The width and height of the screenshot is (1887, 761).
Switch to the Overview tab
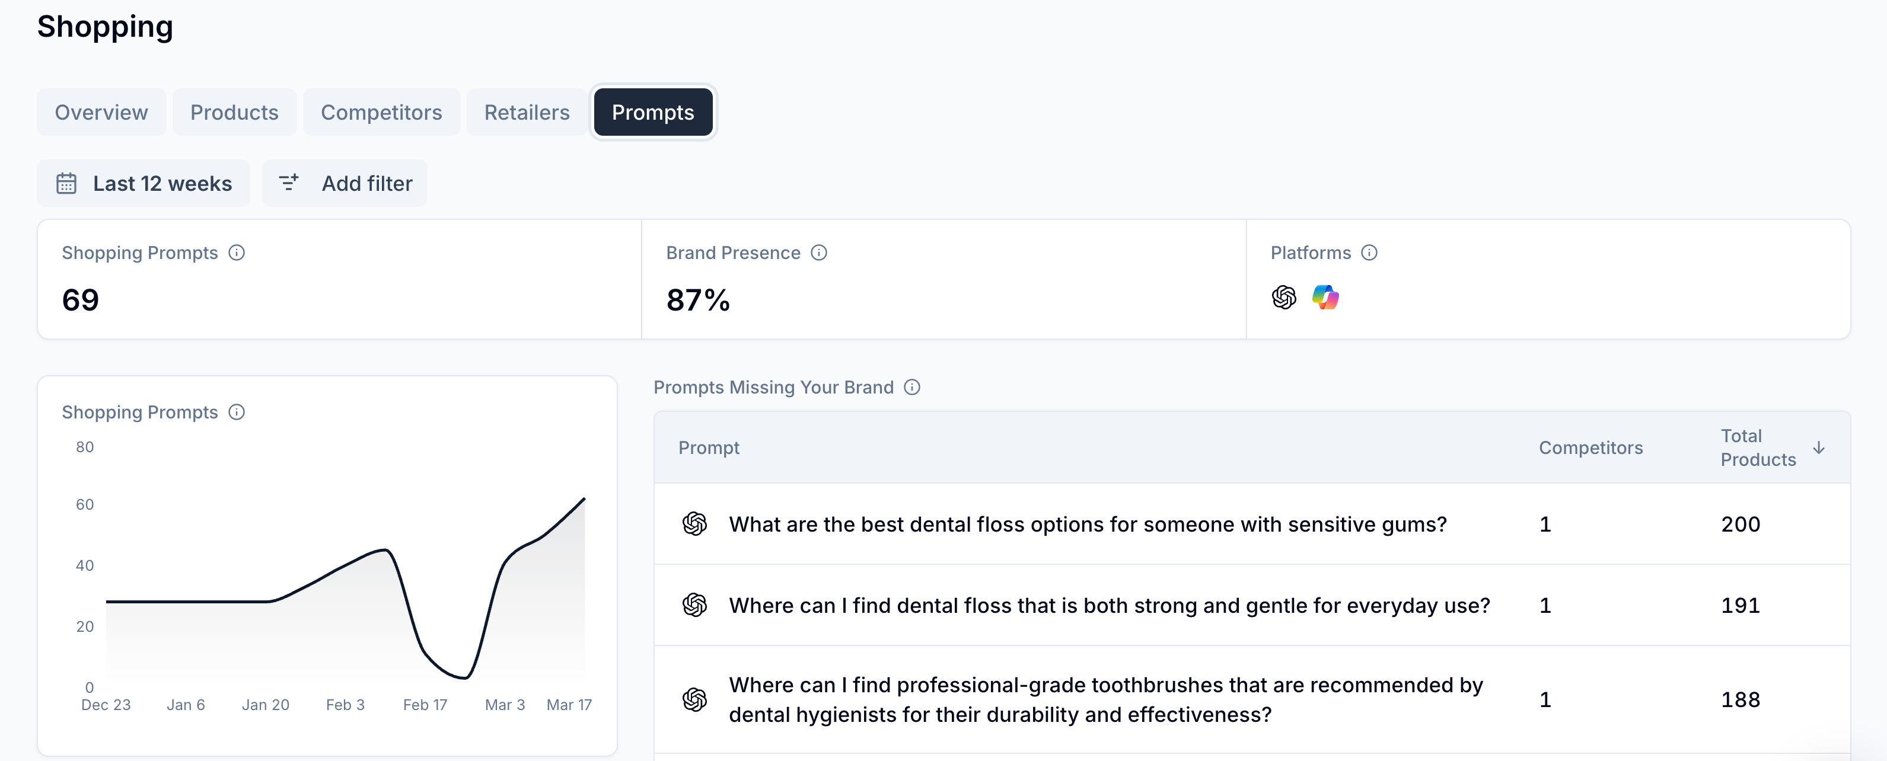point(101,112)
